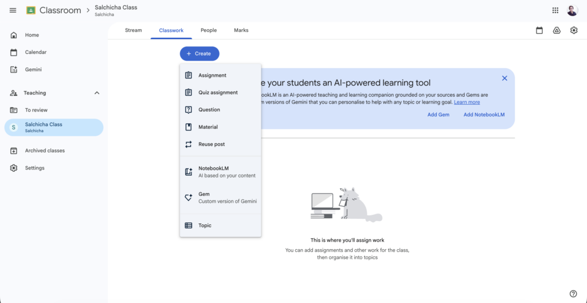Click the Classroom text in header

[x=60, y=10]
